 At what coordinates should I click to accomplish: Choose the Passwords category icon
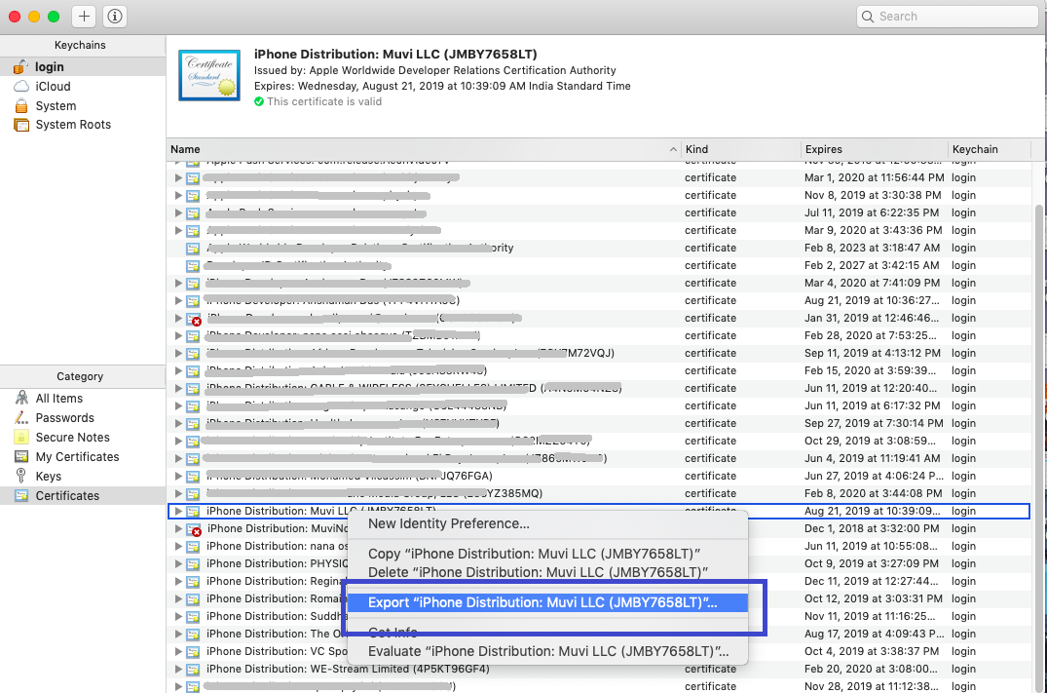(21, 418)
